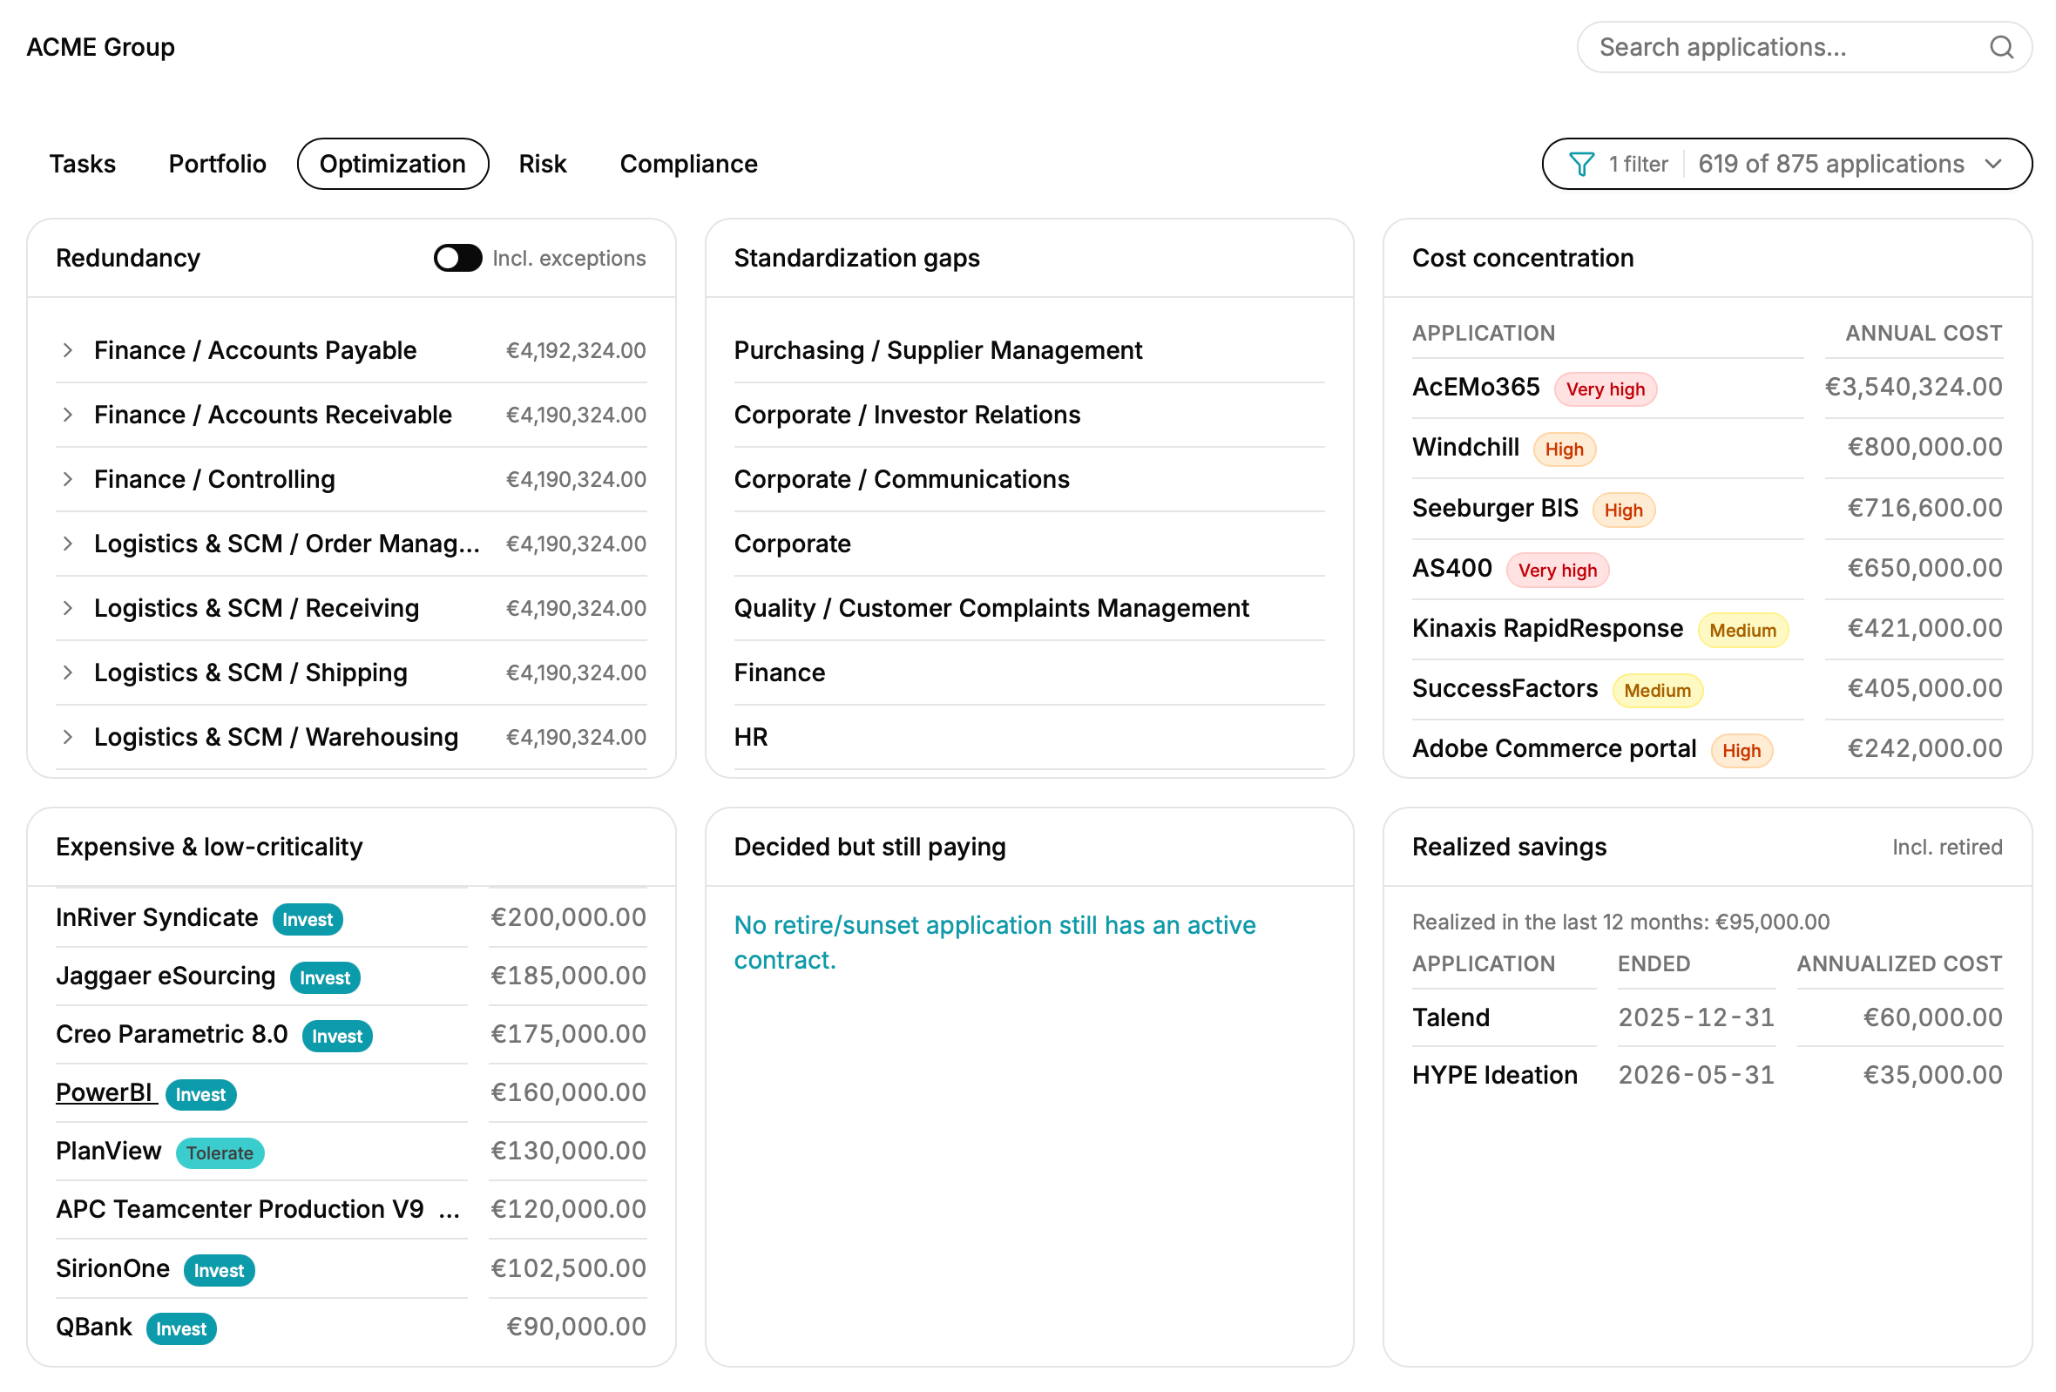
Task: Click the ACME Group title
Action: (101, 47)
